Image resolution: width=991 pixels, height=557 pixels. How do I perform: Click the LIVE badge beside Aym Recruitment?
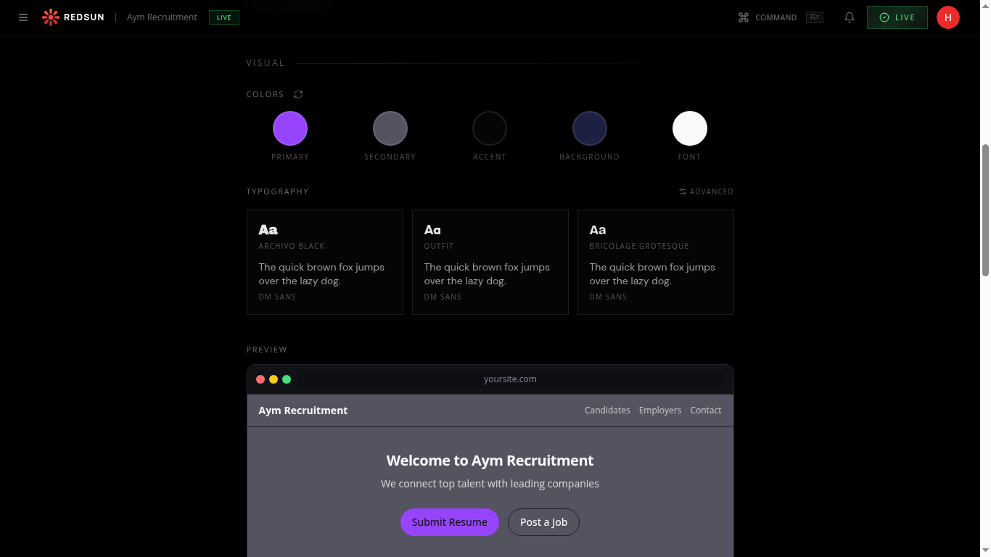(x=223, y=17)
